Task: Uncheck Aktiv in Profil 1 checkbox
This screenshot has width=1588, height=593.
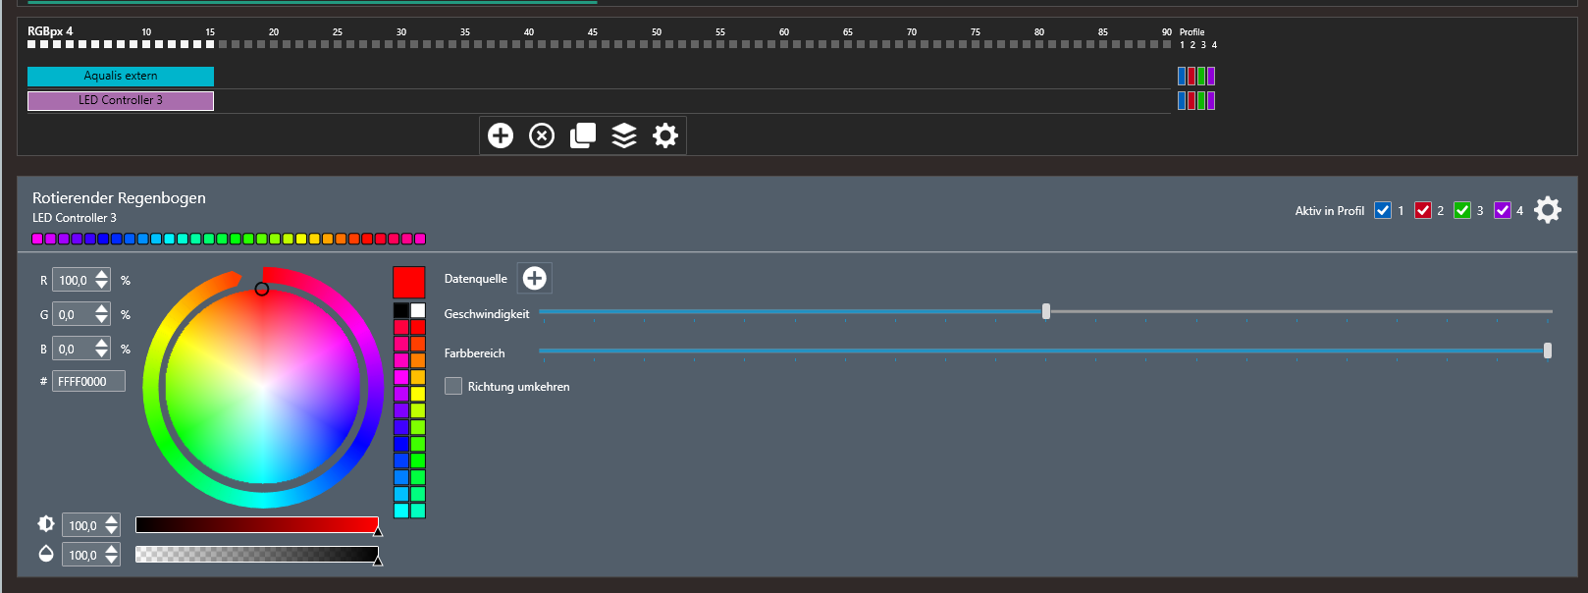Action: [x=1383, y=210]
